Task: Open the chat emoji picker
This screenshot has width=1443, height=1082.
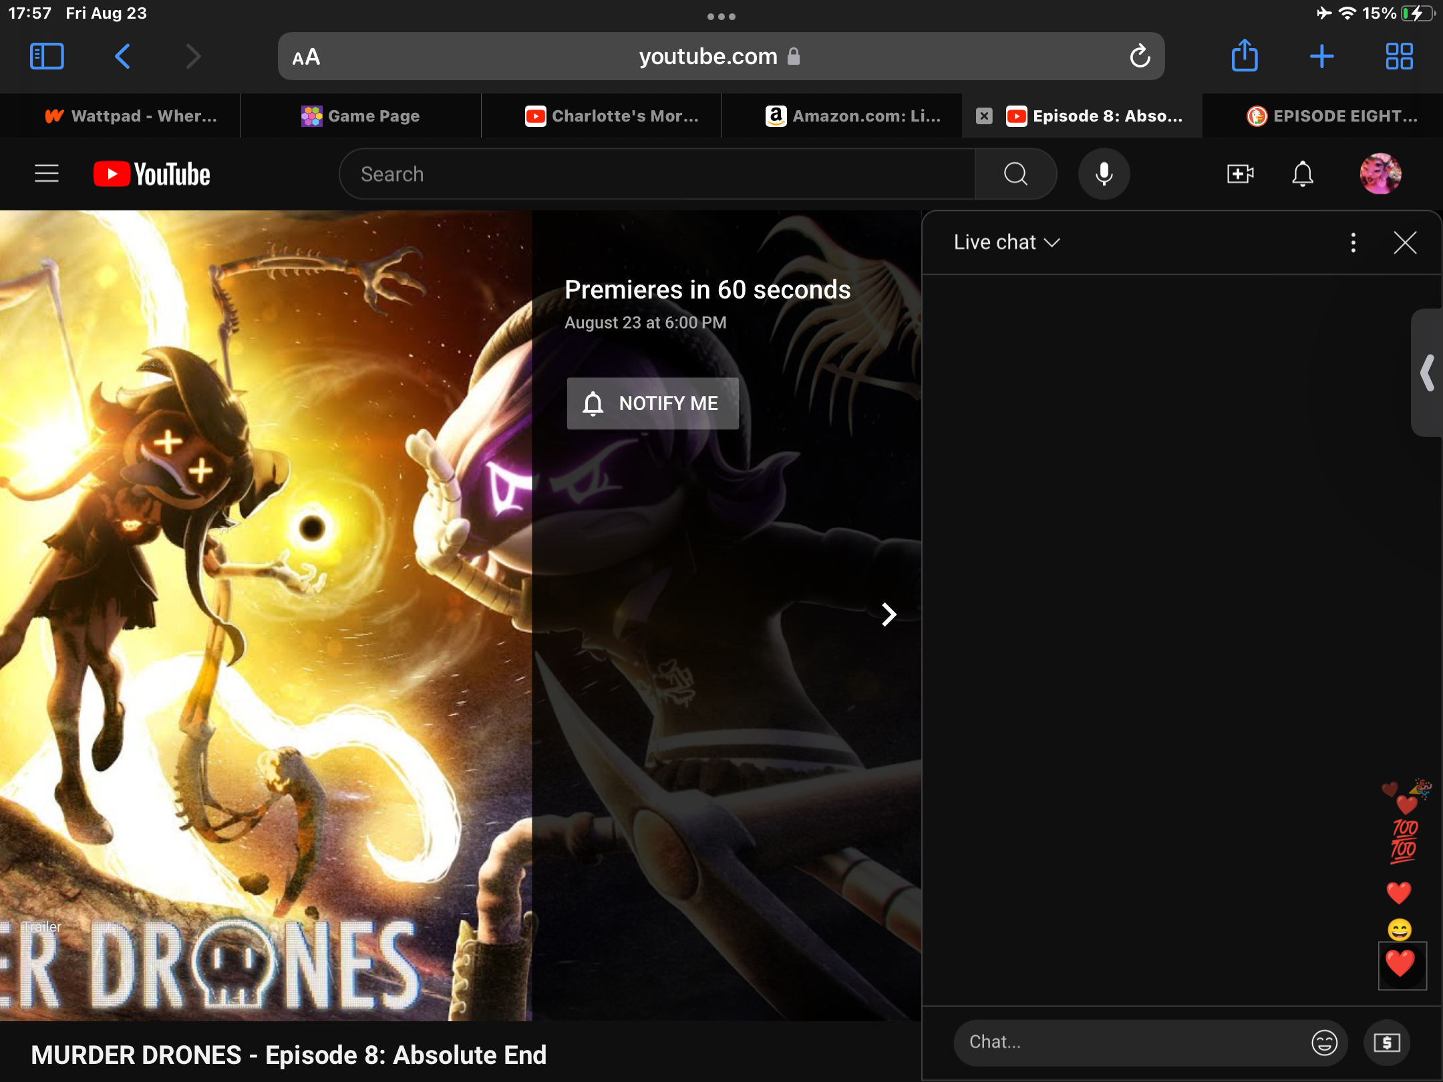Action: click(1324, 1042)
